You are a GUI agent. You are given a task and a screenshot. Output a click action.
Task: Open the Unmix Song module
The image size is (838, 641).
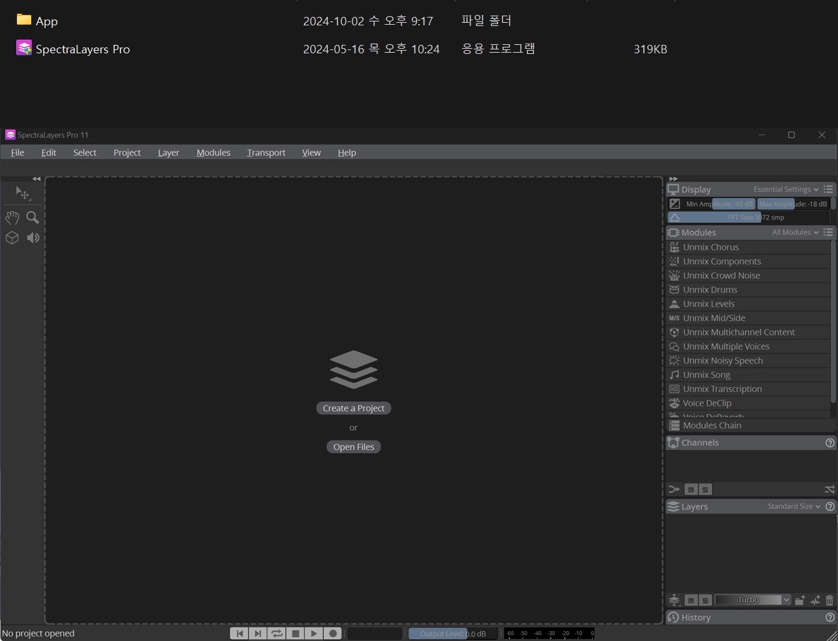coord(748,375)
